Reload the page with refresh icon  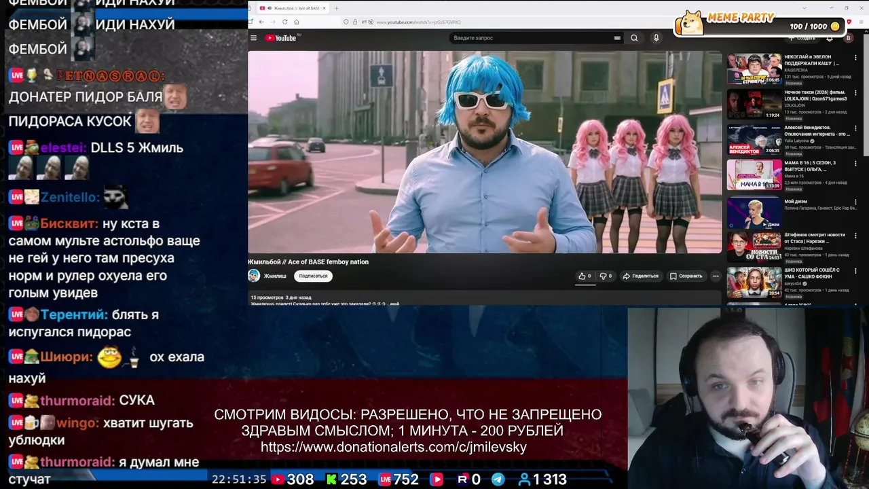[x=284, y=22]
